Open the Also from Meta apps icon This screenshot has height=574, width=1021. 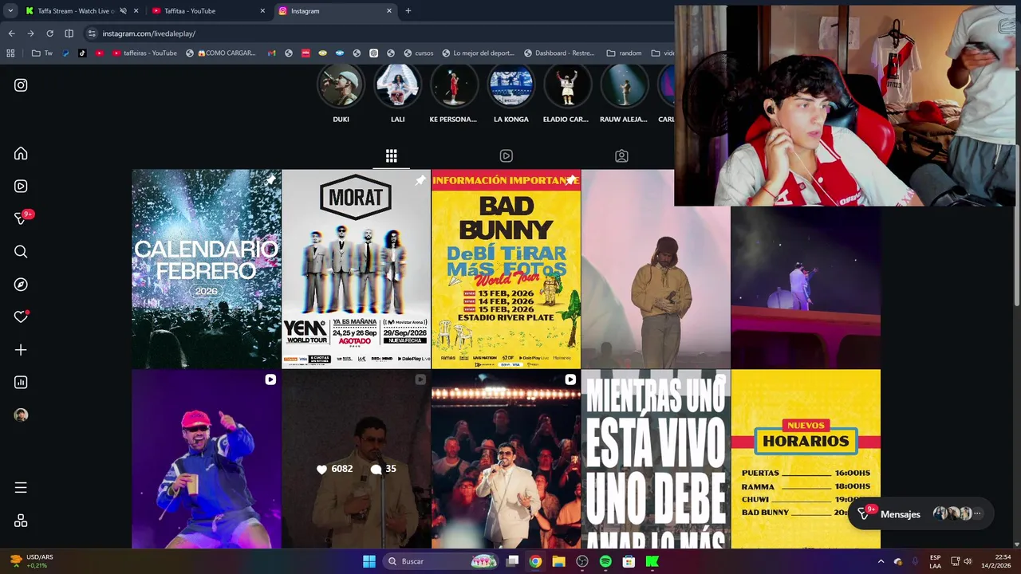(x=21, y=521)
